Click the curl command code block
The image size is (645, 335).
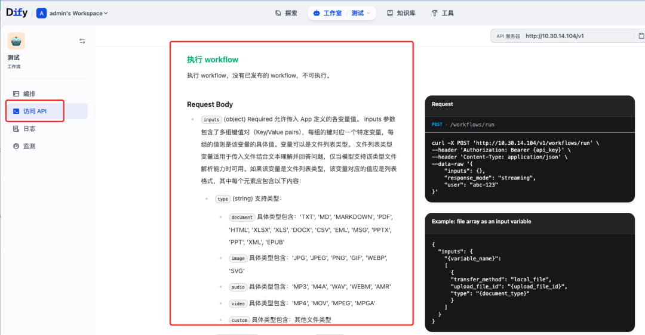(x=530, y=167)
